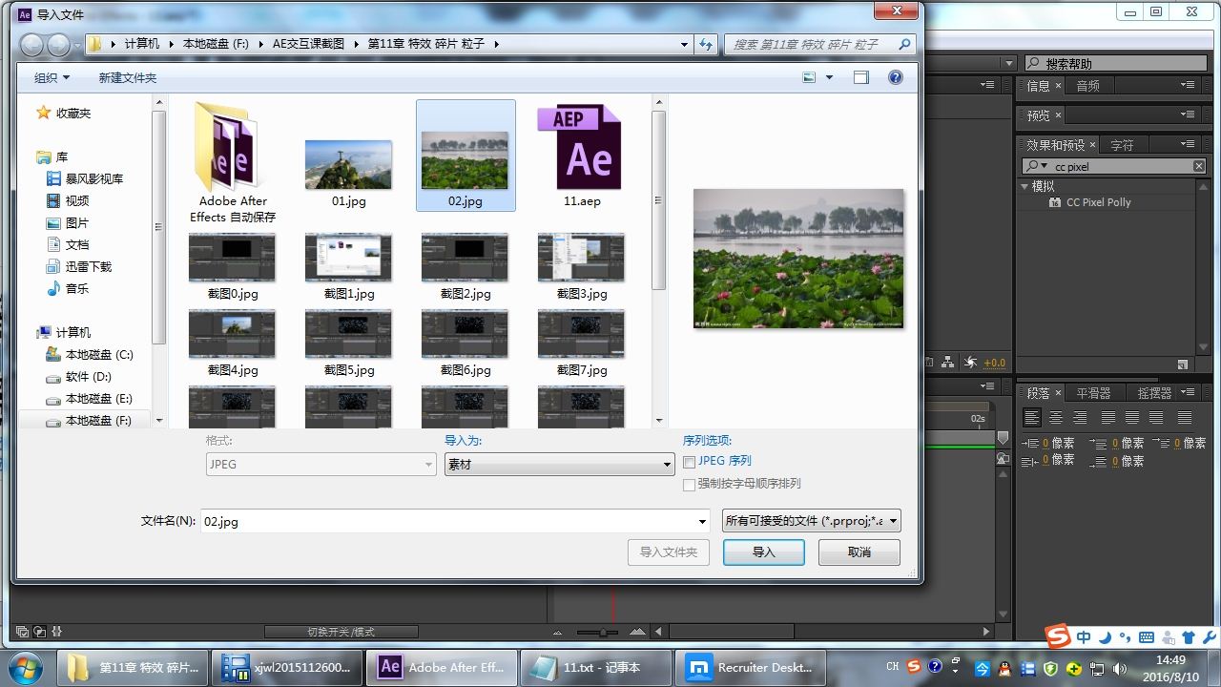The width and height of the screenshot is (1221, 687).
Task: Open 软件 (D:) drive
Action: coord(79,376)
